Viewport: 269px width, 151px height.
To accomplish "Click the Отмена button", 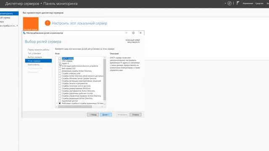I will pos(135,115).
